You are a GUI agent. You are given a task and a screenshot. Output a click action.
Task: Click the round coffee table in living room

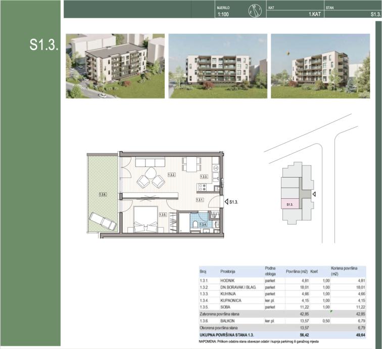[x=151, y=172]
